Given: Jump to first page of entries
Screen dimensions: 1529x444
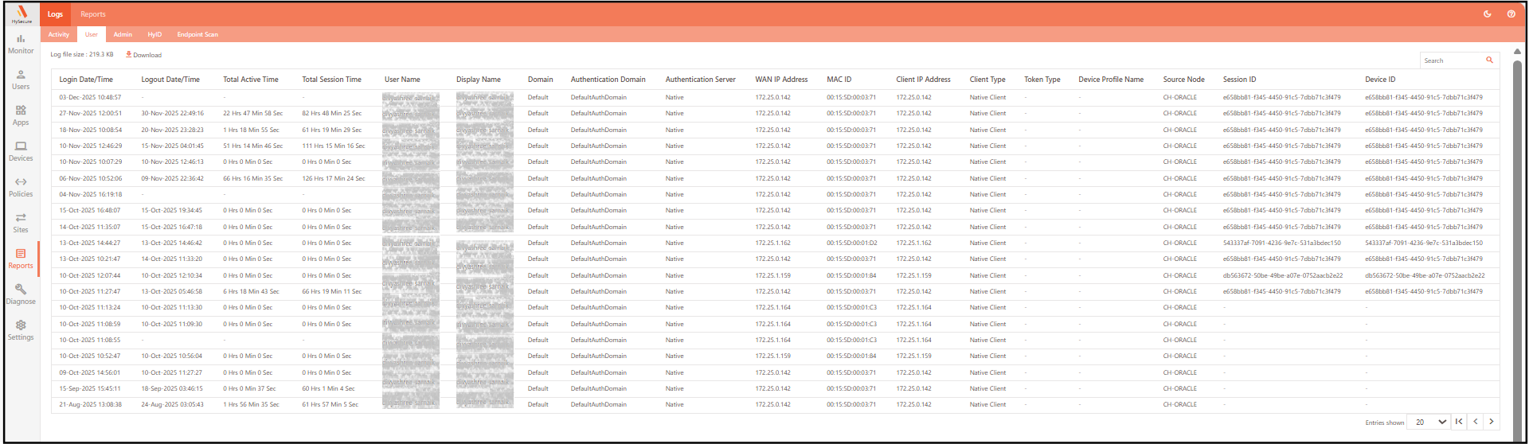Looking at the screenshot, I should [x=1459, y=422].
